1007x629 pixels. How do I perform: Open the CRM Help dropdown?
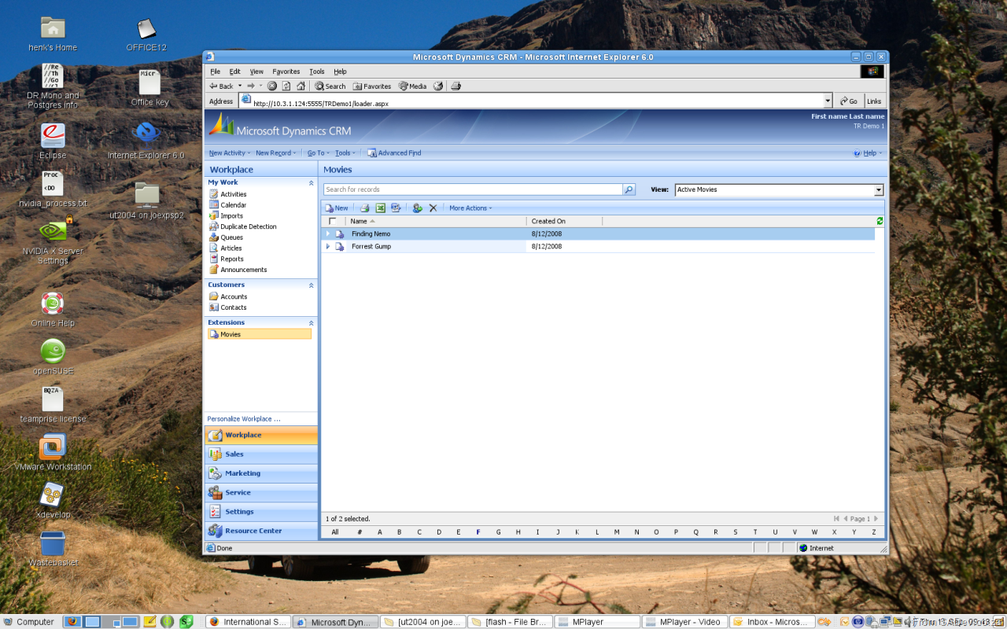tap(869, 153)
